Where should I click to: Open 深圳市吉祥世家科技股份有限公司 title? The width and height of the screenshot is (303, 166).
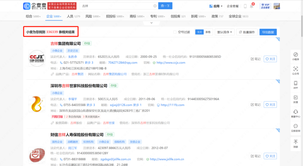[x=79, y=86]
